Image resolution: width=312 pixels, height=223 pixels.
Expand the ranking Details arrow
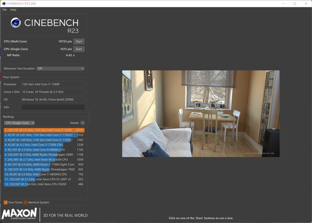point(82,123)
